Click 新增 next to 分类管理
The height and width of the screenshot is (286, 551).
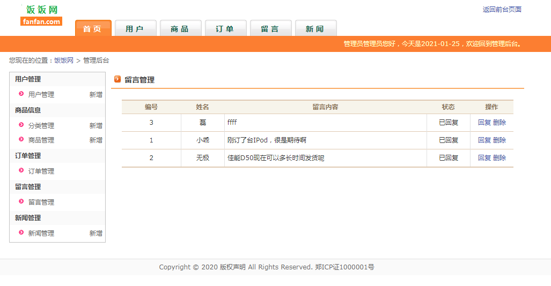[x=95, y=126]
